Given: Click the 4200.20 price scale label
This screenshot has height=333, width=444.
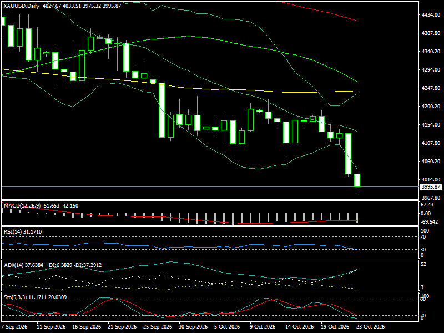Looking at the screenshot, I should [x=431, y=106].
